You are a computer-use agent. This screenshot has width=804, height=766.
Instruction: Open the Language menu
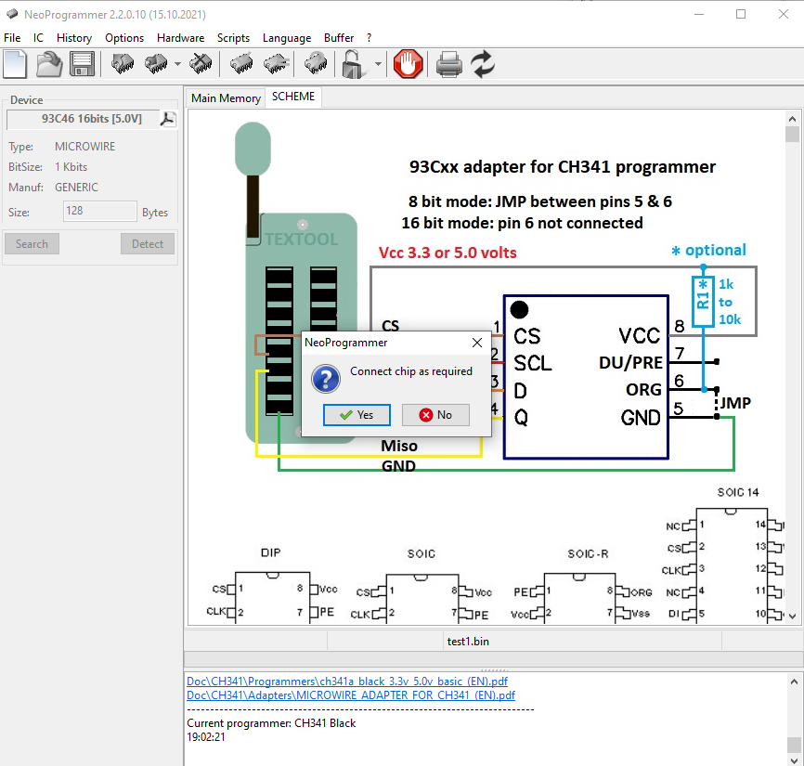tap(287, 38)
